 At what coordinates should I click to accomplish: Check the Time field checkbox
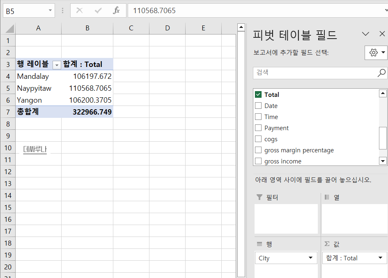258,117
